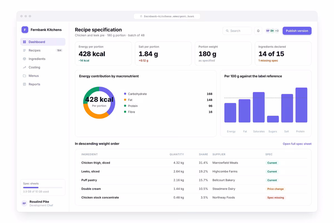The height and width of the screenshot is (223, 334).
Task: Select the Ingredients declared card
Action: [283, 54]
